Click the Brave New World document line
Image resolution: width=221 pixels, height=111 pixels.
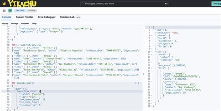coord(76,70)
